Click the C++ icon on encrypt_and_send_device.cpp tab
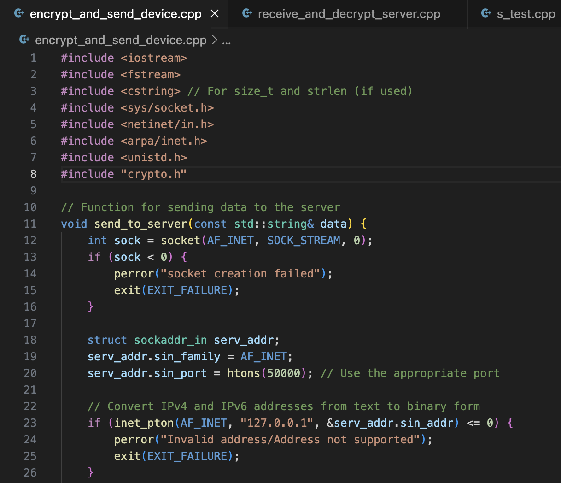The image size is (561, 483). pos(19,13)
